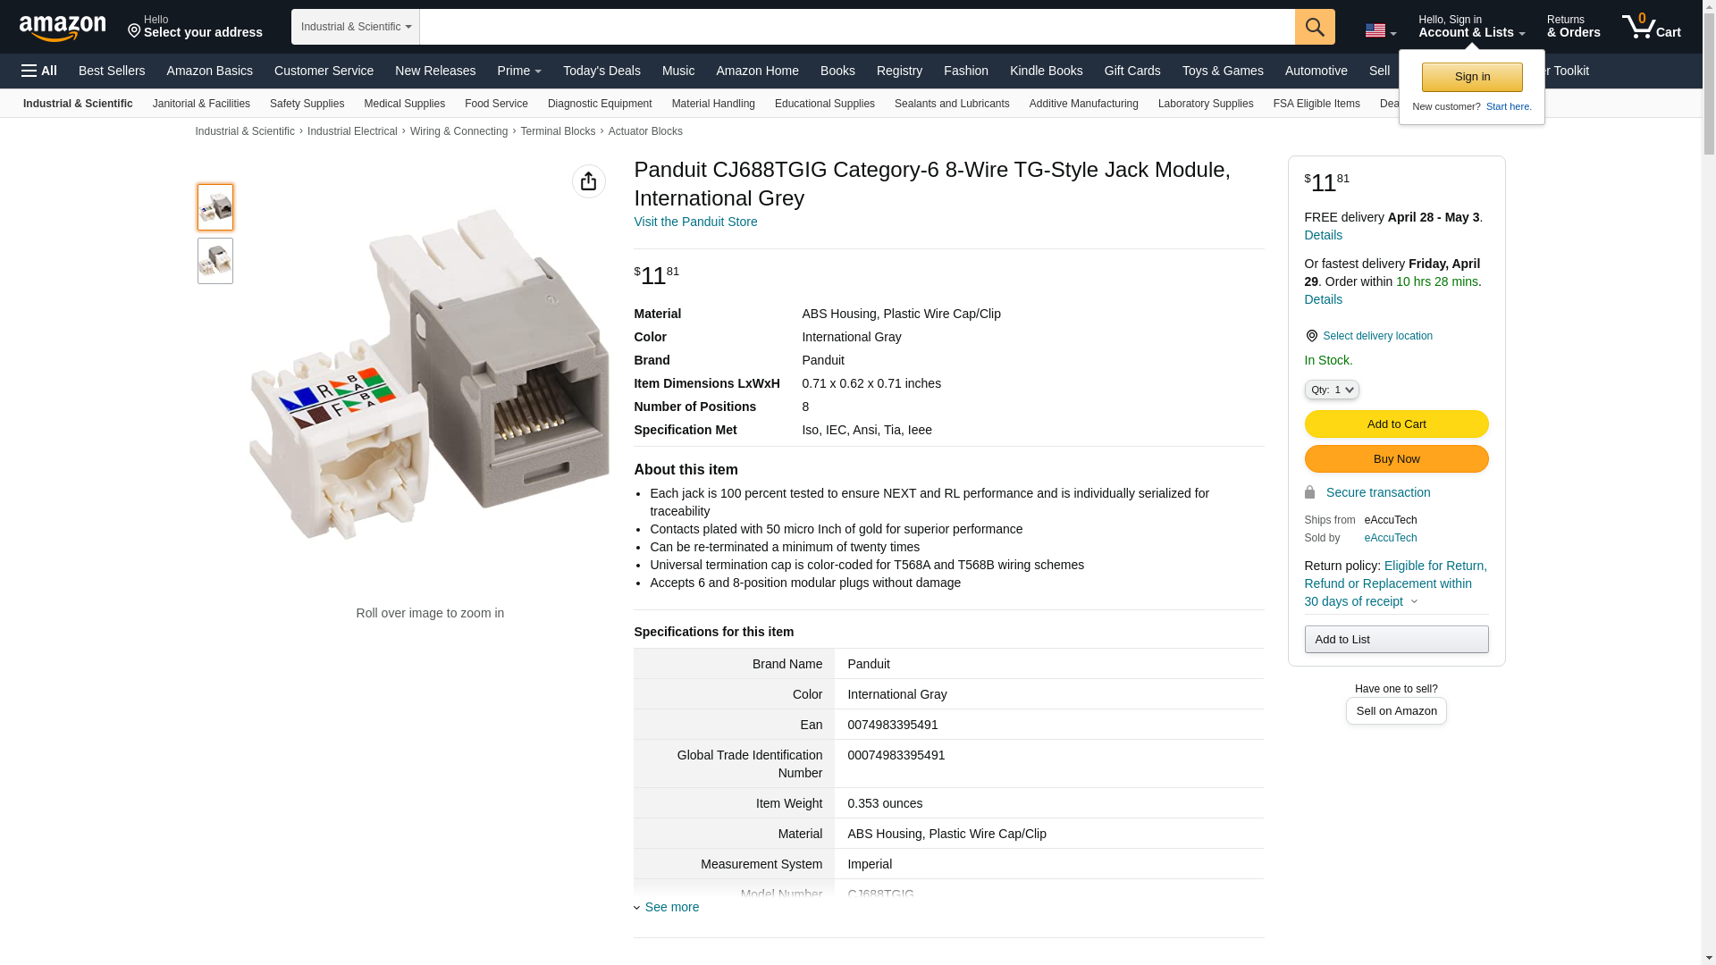Open the Safety Supplies category tab
Screen dimensions: 1716x965
307,104
